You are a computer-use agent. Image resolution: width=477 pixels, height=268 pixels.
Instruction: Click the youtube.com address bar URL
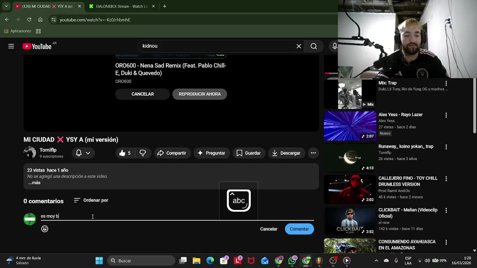point(95,20)
